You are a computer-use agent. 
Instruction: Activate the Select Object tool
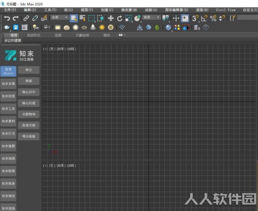pyautogui.click(x=74, y=18)
